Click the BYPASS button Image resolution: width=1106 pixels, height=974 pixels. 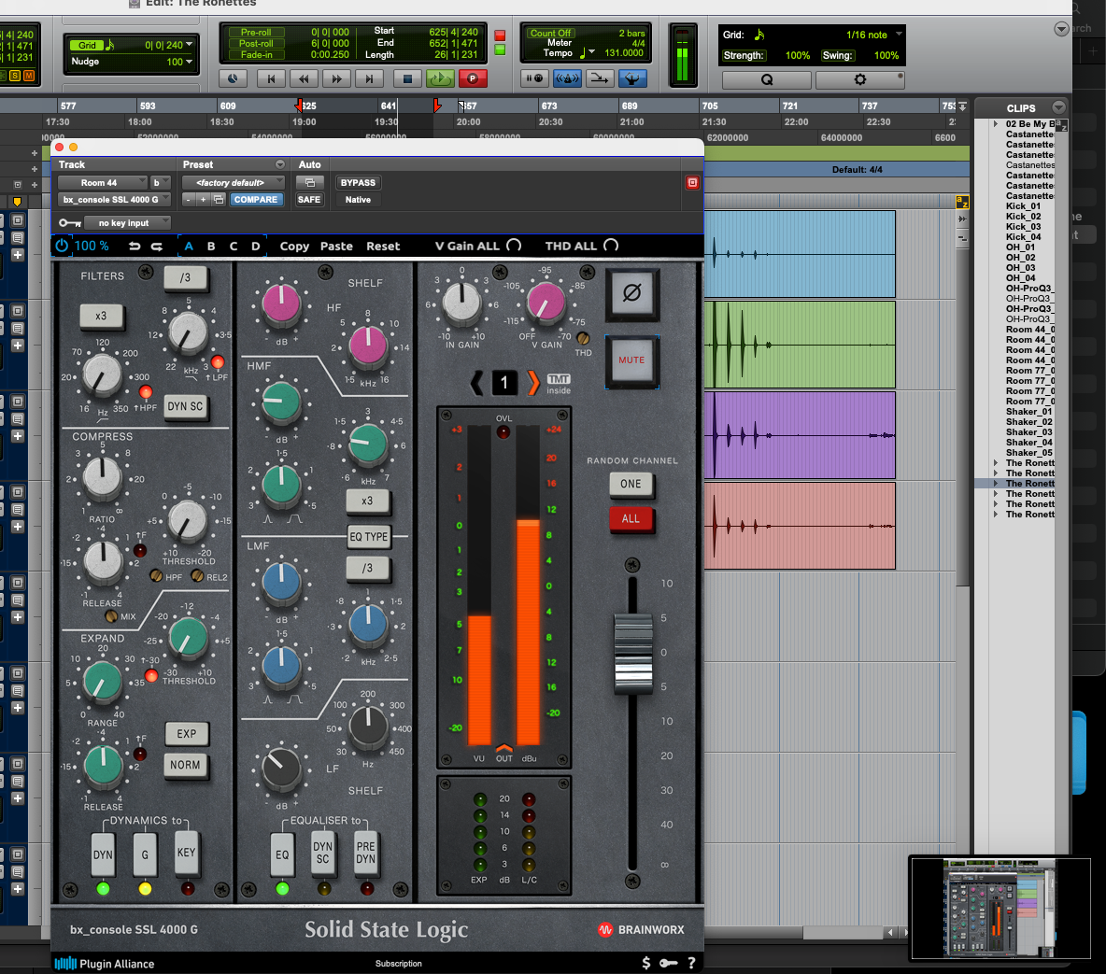pos(358,183)
